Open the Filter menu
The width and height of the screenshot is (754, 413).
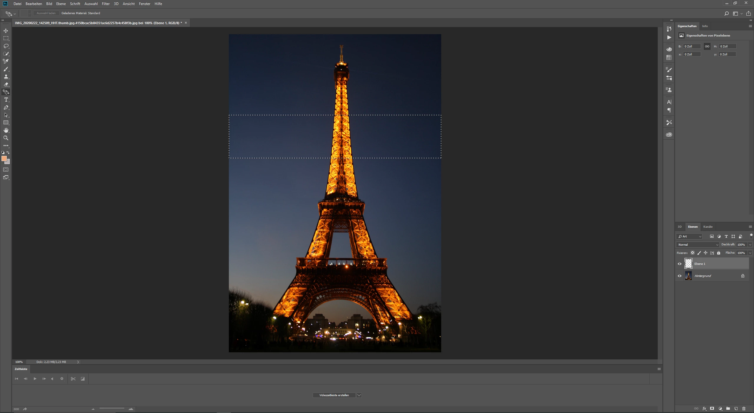(105, 4)
